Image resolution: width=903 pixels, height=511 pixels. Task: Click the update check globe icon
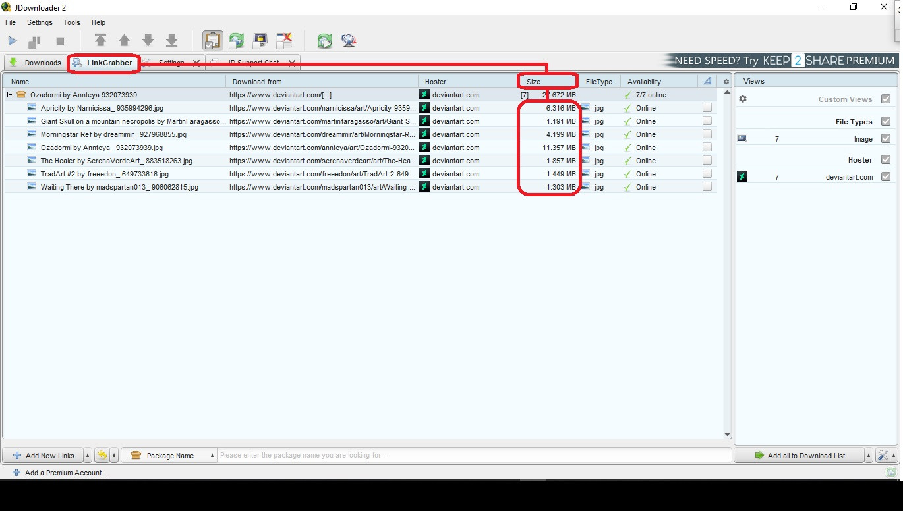(x=349, y=41)
